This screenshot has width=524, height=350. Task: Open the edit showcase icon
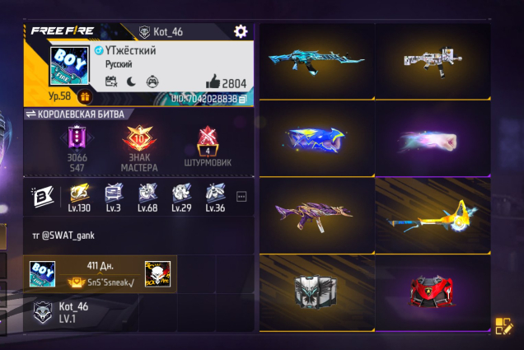[503, 326]
